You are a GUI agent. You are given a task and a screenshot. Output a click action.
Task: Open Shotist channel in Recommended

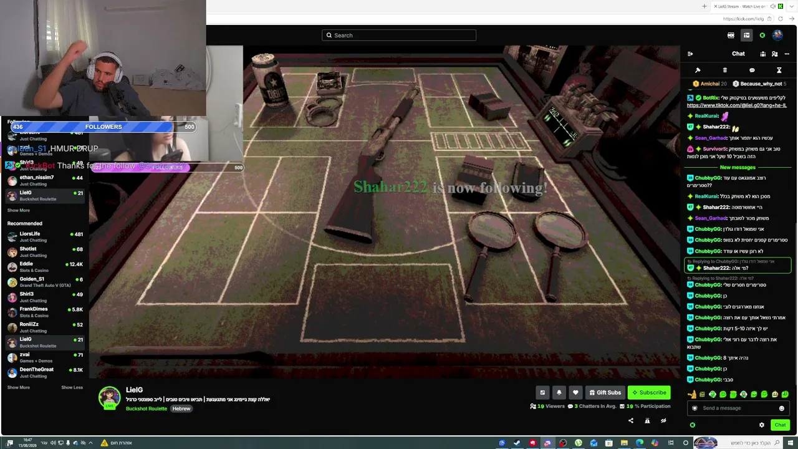tap(45, 252)
